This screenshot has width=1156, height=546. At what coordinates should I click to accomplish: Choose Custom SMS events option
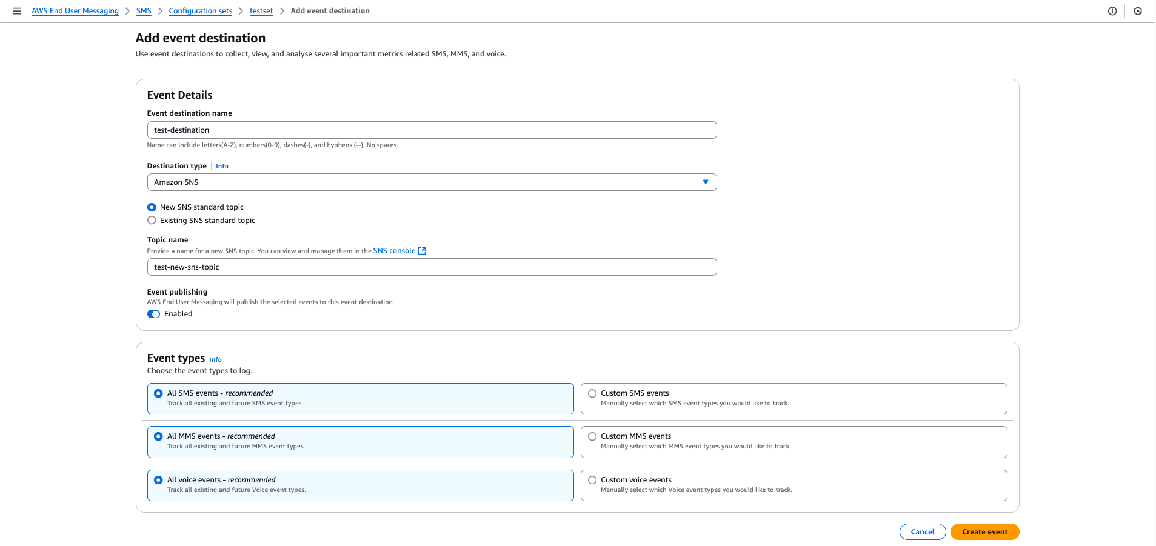[x=793, y=399]
